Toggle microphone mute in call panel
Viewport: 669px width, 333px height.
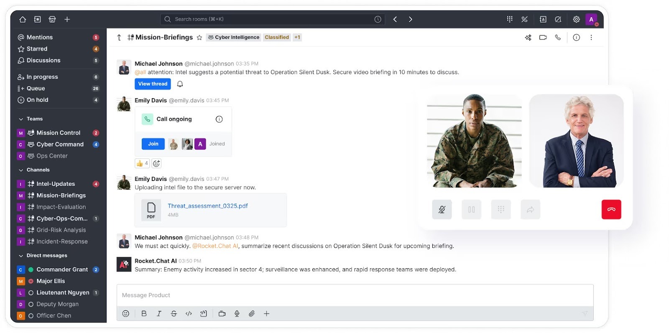tap(442, 209)
